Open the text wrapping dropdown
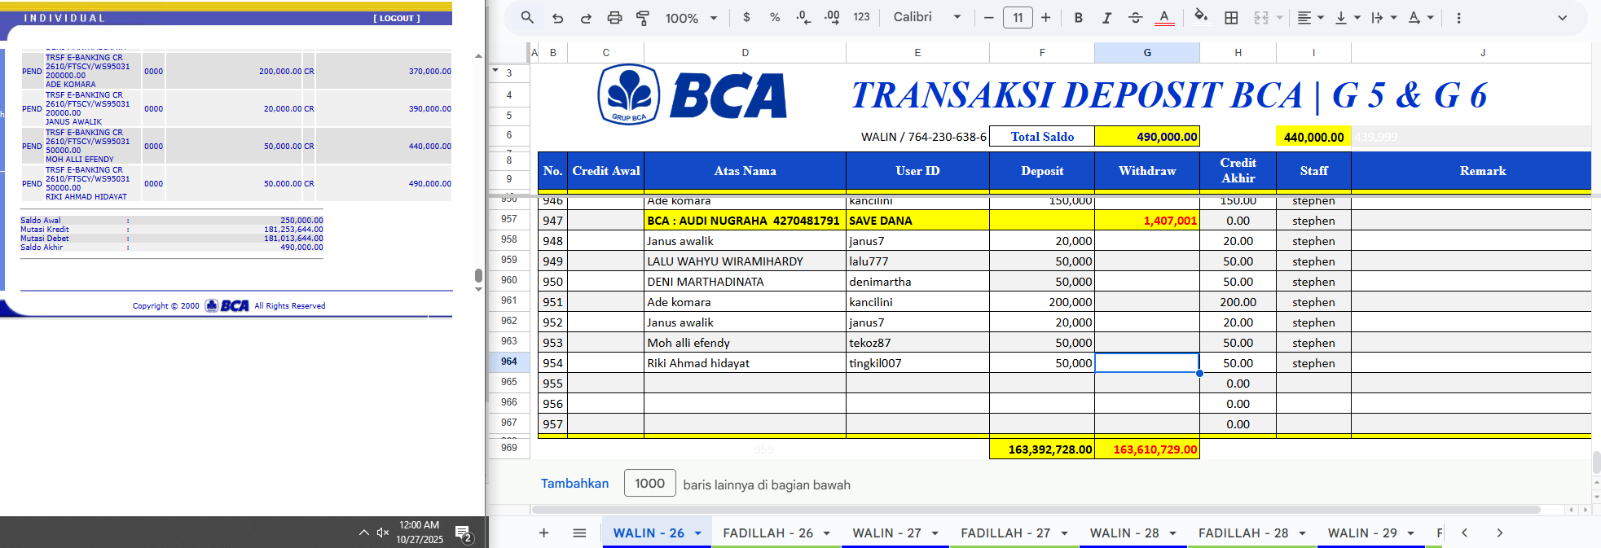The image size is (1601, 548). (x=1383, y=17)
